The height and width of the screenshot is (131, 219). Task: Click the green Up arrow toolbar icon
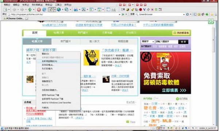click(30, 9)
